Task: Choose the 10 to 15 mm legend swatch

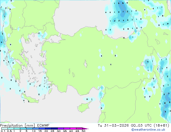Action: click(x=36, y=128)
